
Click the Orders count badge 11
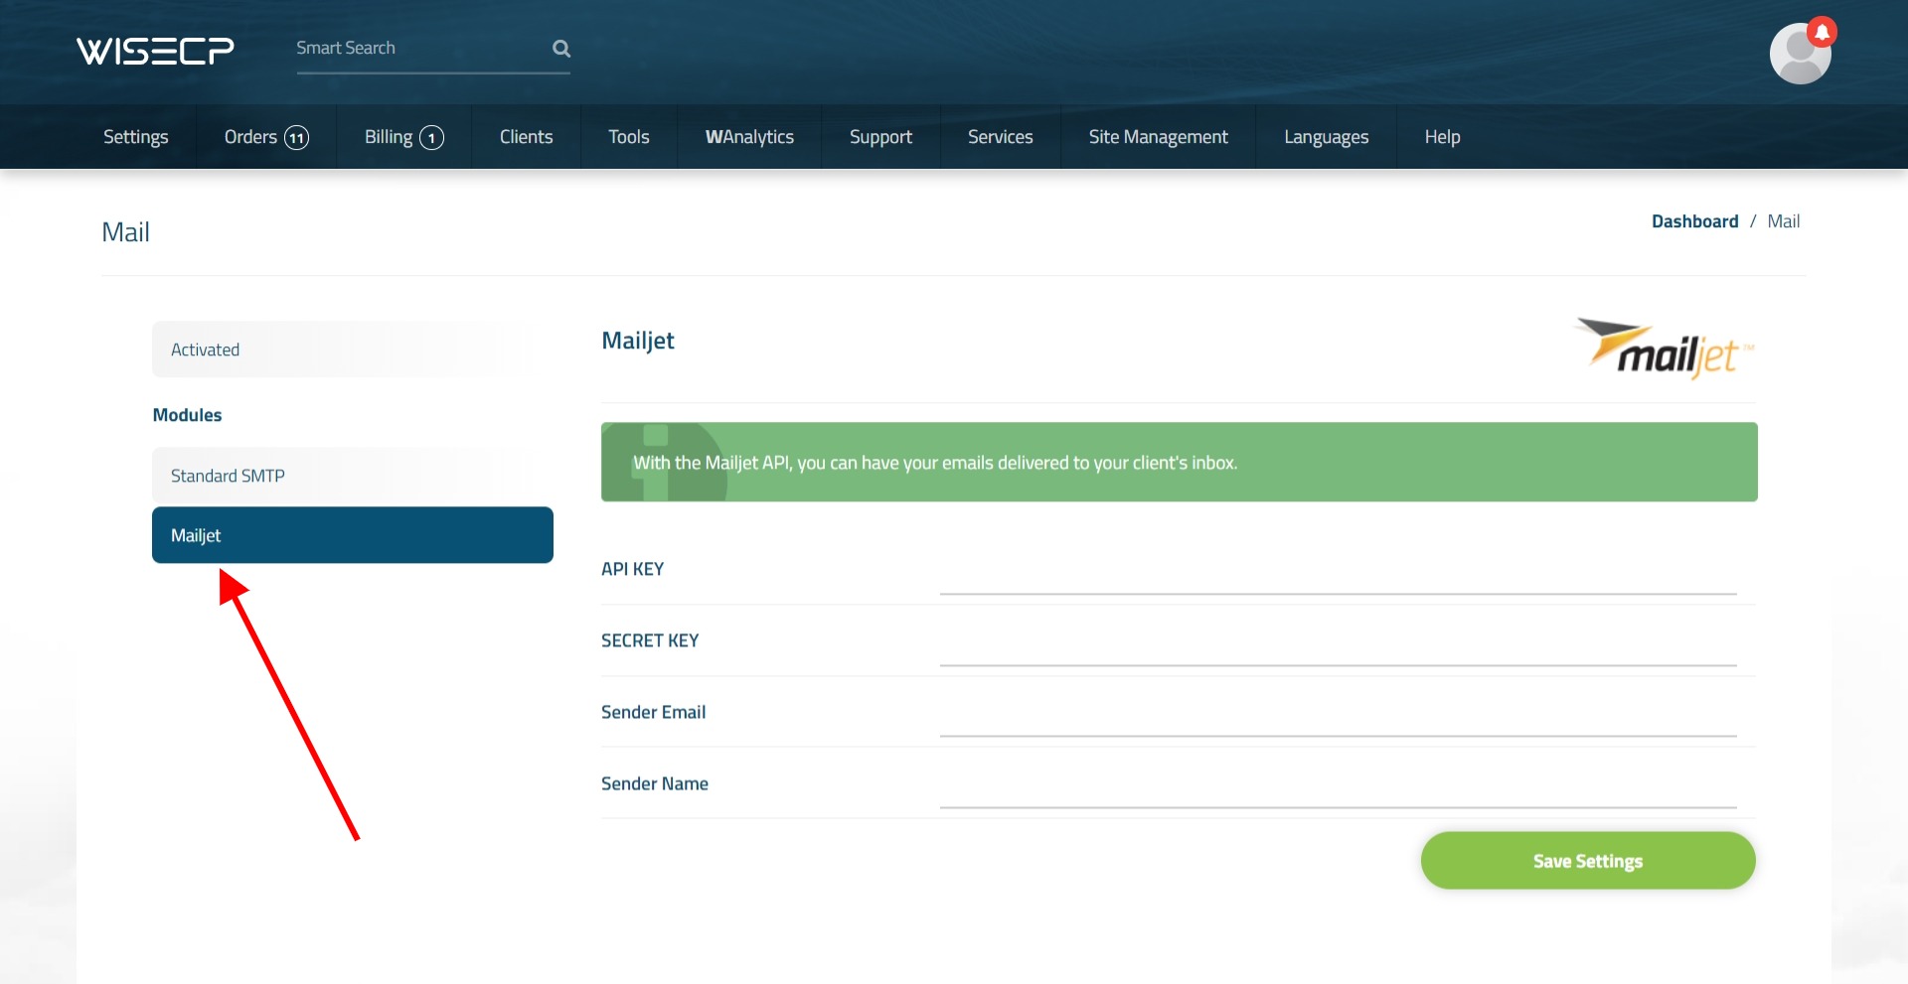coord(296,137)
